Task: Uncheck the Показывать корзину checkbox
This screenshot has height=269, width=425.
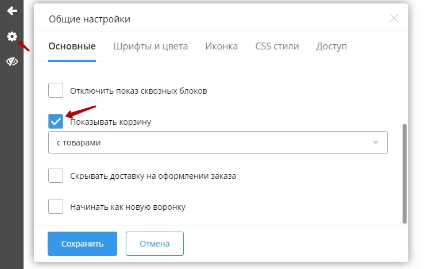Action: point(56,121)
